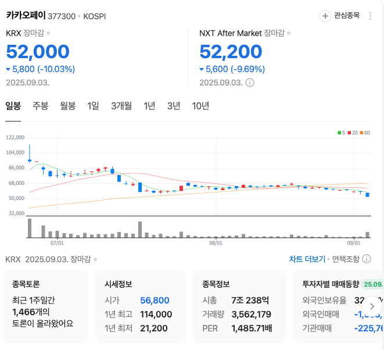The height and width of the screenshot is (350, 384).
Task: Open the 시세정보 card
Action: [x=141, y=306]
